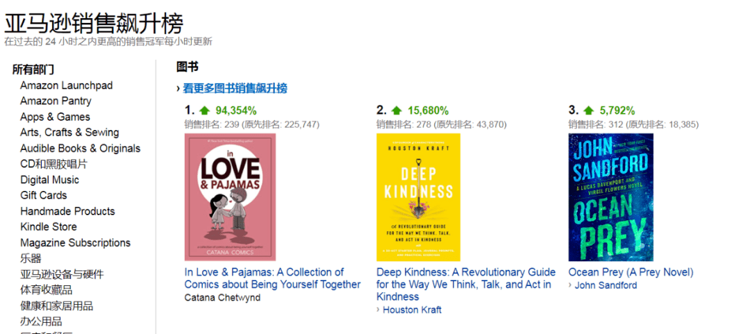Open the 看更多图书销售飙升榜 link

pyautogui.click(x=235, y=88)
